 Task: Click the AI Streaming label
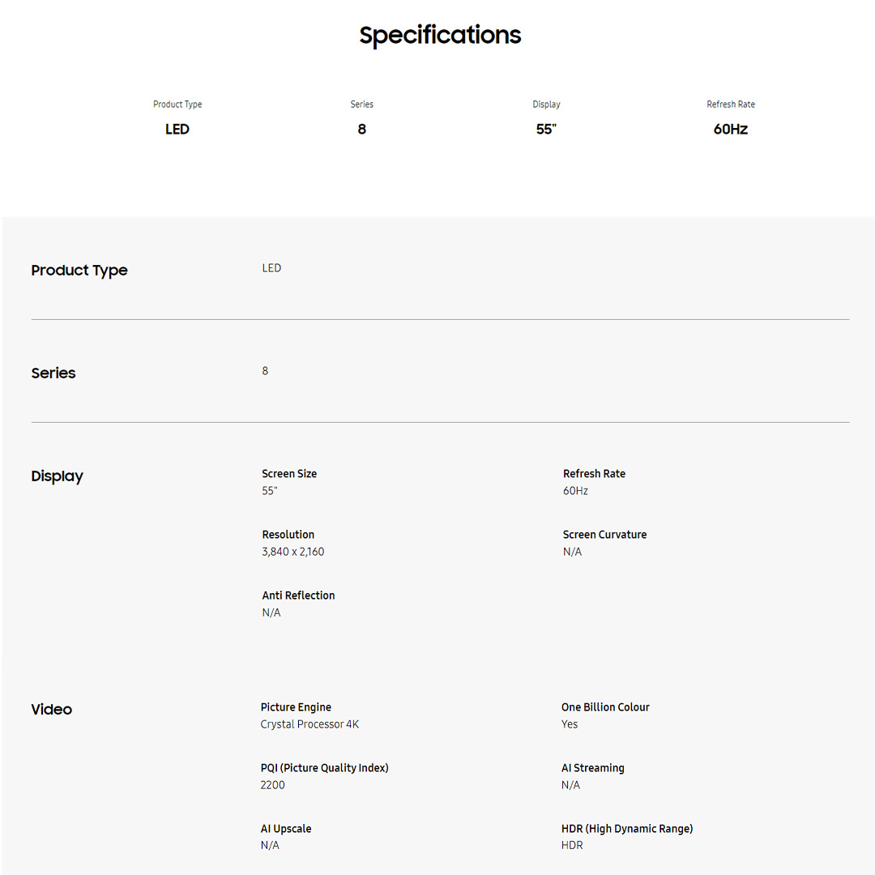click(x=592, y=768)
